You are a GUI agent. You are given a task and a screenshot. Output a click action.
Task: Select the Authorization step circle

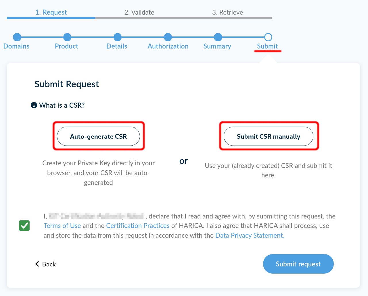click(x=168, y=37)
